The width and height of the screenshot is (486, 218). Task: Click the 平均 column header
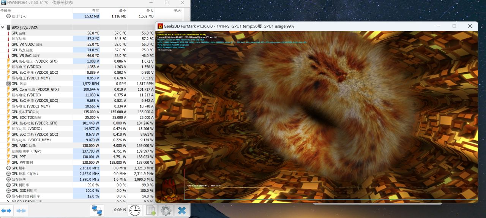[x=177, y=11]
